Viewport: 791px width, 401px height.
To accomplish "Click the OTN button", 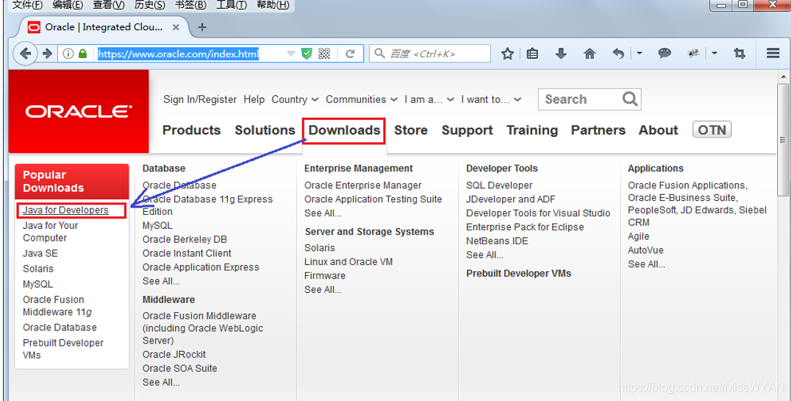I will point(712,129).
